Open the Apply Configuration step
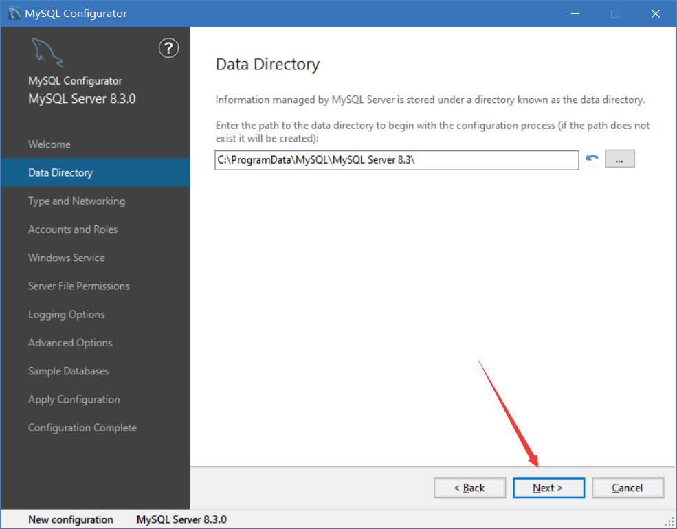This screenshot has width=677, height=529. (74, 400)
